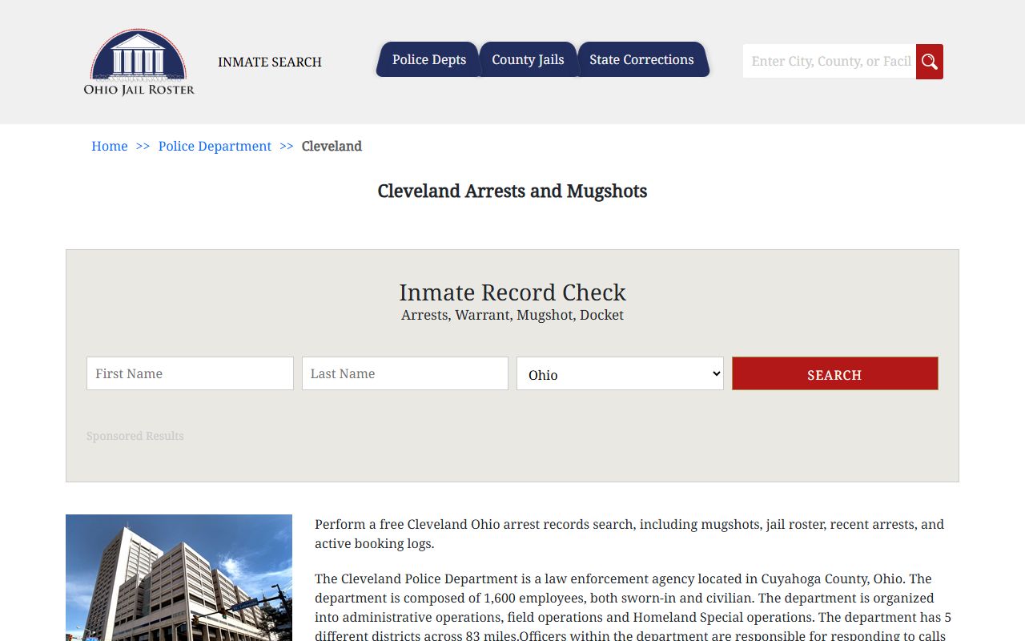
Task: Open the Inmate Search link
Action: (x=270, y=62)
